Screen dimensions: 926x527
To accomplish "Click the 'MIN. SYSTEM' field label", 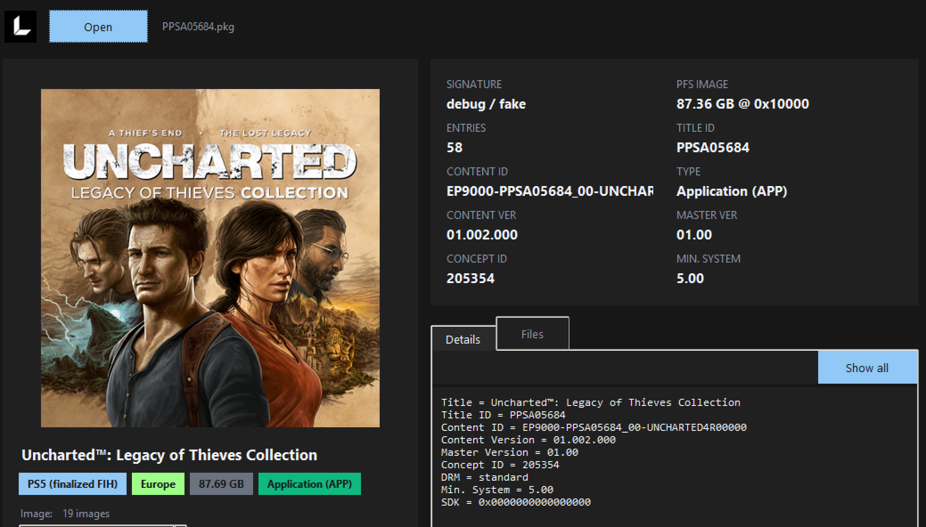I will 709,259.
